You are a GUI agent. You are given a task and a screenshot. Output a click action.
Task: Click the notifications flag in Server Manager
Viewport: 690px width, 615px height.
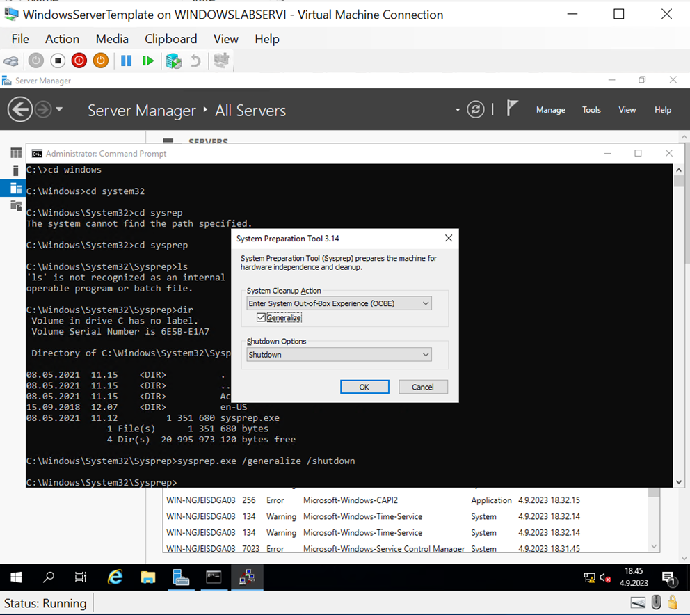point(512,109)
